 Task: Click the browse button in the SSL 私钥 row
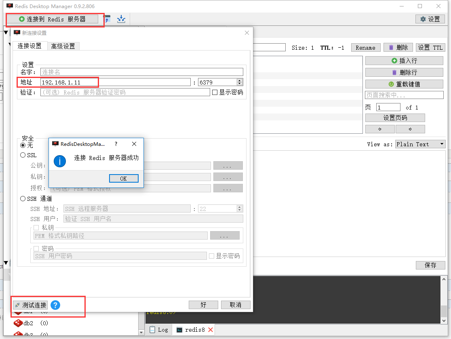coord(228,177)
